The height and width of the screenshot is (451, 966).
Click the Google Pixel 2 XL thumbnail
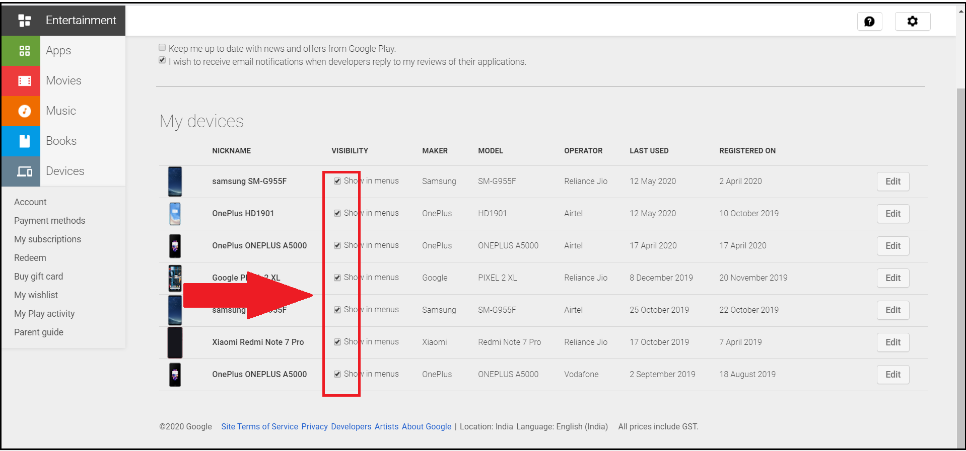point(175,278)
